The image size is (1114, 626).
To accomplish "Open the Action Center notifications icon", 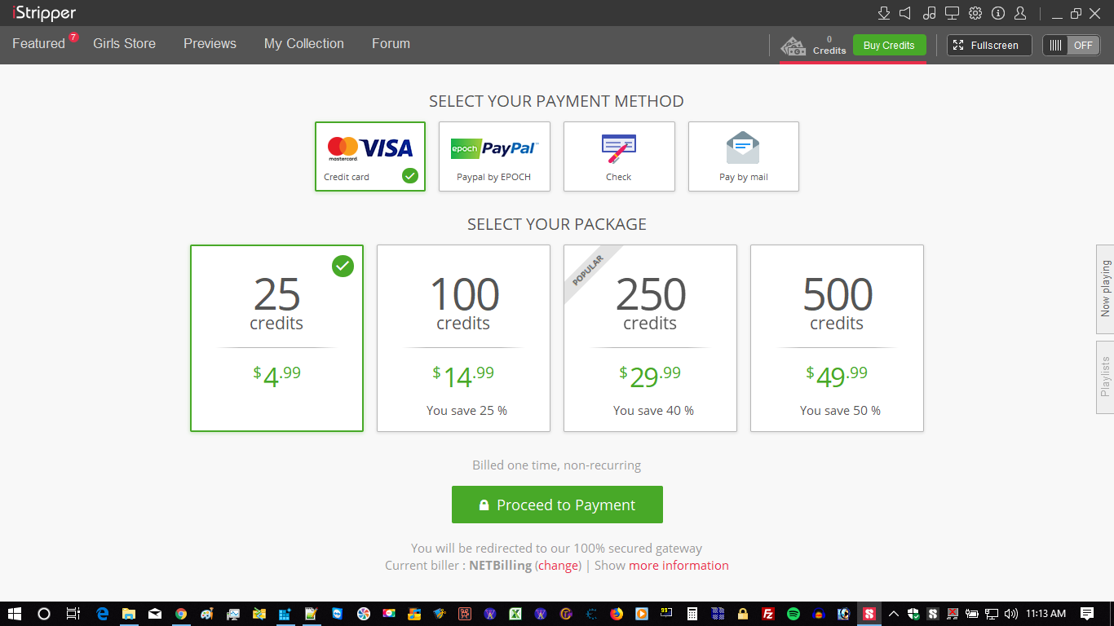I will point(1087,614).
